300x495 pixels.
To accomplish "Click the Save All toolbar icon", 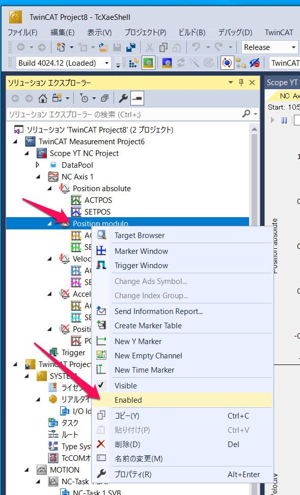I will [x=130, y=47].
